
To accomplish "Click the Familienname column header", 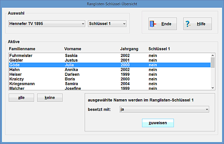I will [22, 49].
